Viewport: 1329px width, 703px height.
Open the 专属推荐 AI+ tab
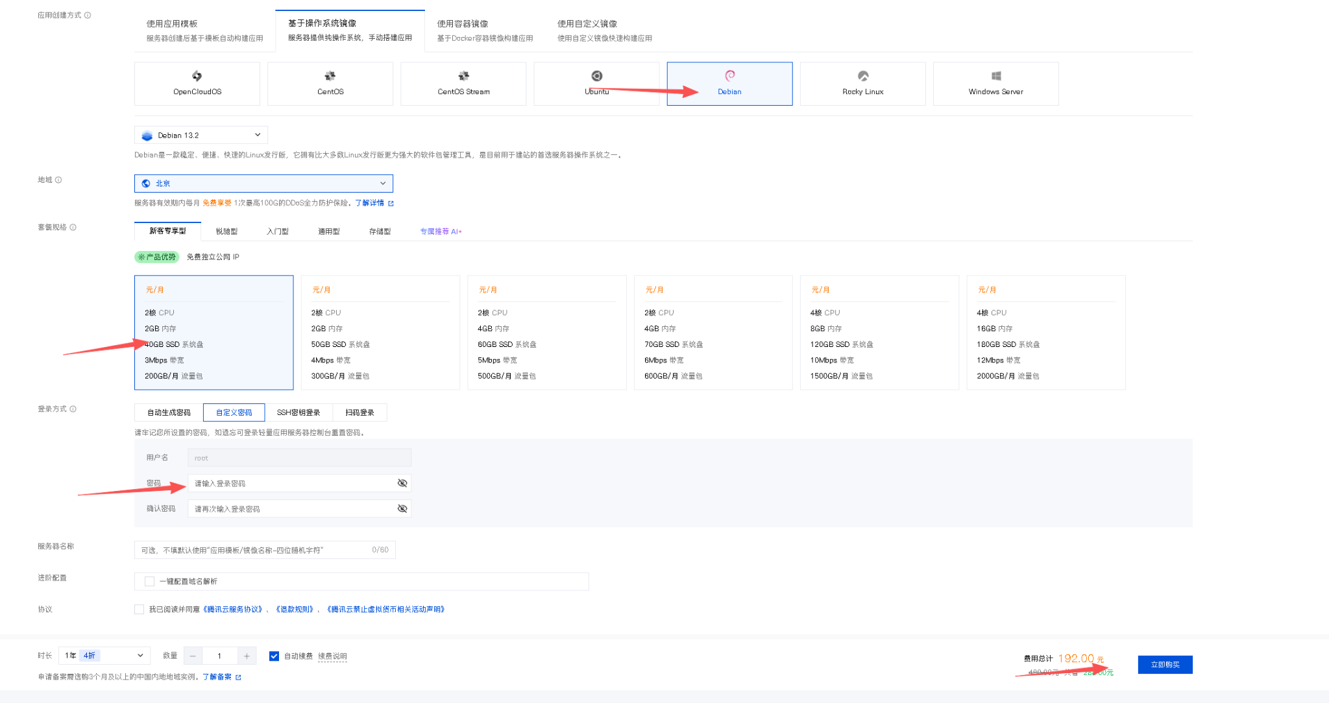pyautogui.click(x=441, y=232)
